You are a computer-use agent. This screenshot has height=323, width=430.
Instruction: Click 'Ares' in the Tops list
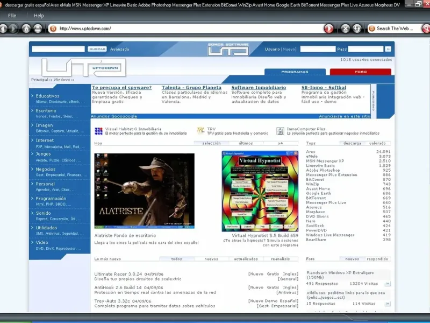[311, 152]
